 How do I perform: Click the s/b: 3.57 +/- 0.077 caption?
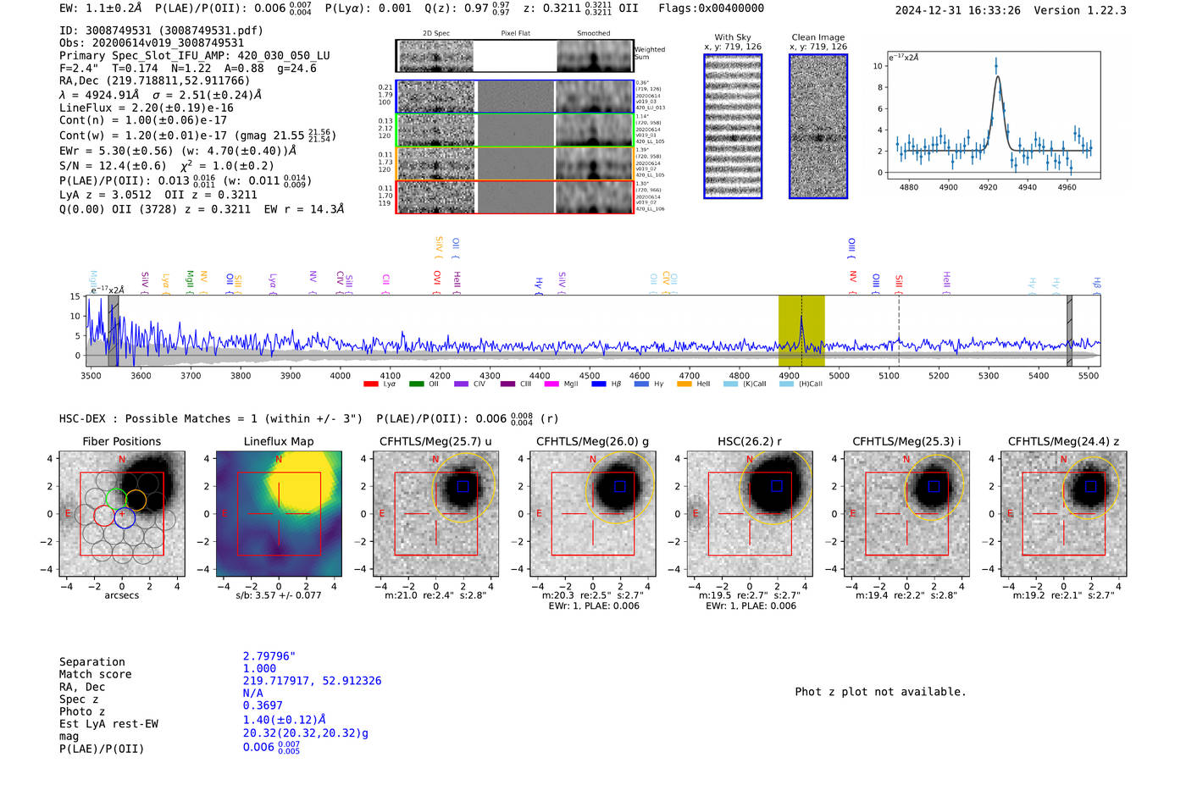pyautogui.click(x=279, y=595)
